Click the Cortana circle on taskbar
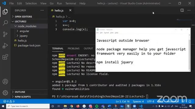195x109 pixels. (x=53, y=106)
